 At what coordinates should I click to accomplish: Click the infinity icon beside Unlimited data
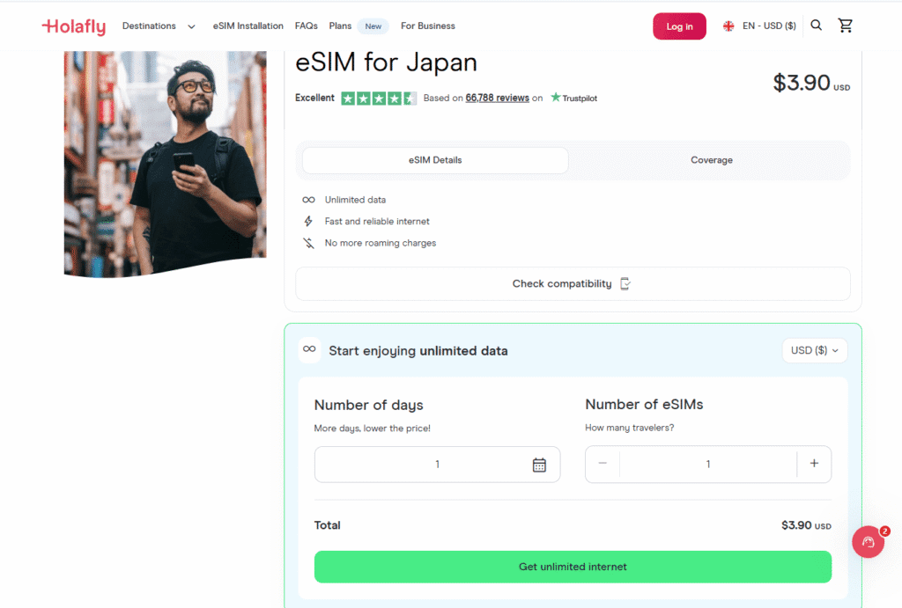tap(307, 199)
